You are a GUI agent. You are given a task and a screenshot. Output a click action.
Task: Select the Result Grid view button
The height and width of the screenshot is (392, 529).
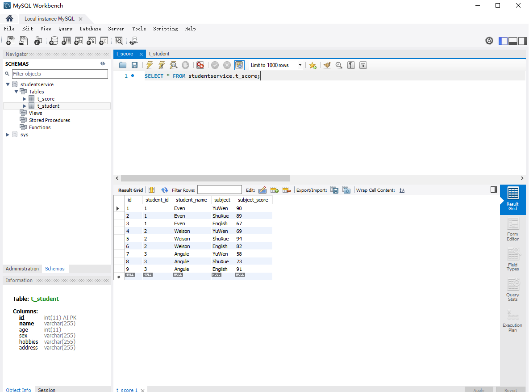(x=513, y=199)
